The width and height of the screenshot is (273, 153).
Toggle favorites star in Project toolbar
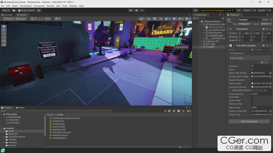183,111
